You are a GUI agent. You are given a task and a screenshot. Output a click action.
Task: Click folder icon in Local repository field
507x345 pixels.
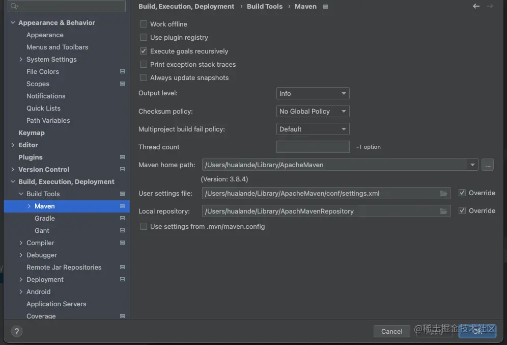443,211
